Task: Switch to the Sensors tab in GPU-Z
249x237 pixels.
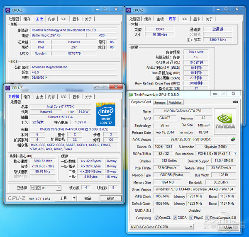Action: tap(160, 102)
